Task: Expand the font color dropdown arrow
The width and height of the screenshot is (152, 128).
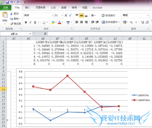Action: (63, 22)
